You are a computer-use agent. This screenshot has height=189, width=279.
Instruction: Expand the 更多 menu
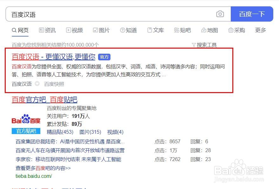pos(261,30)
